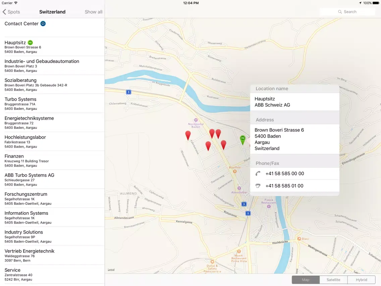Call phone number +41 58 585 00 00
Screen dimensions: 381x286
coord(284,174)
